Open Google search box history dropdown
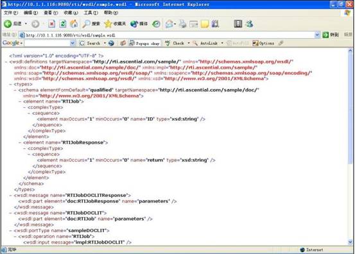This screenshot has height=254, width=355. [x=73, y=43]
